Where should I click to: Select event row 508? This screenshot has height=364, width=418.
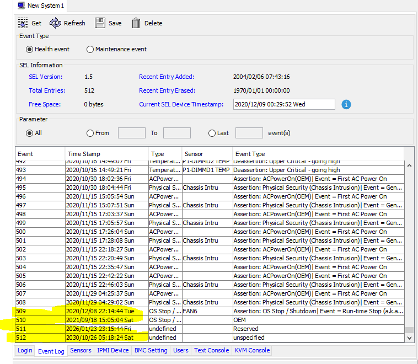(x=210, y=302)
